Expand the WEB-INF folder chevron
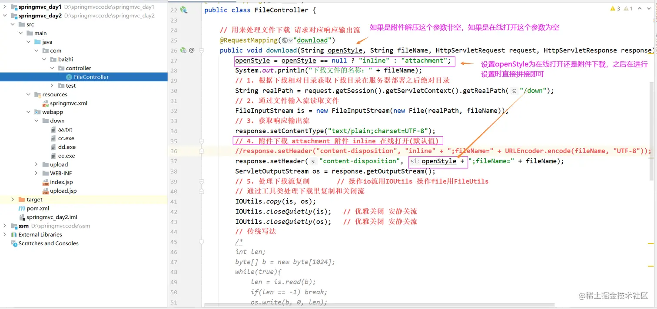 36,173
